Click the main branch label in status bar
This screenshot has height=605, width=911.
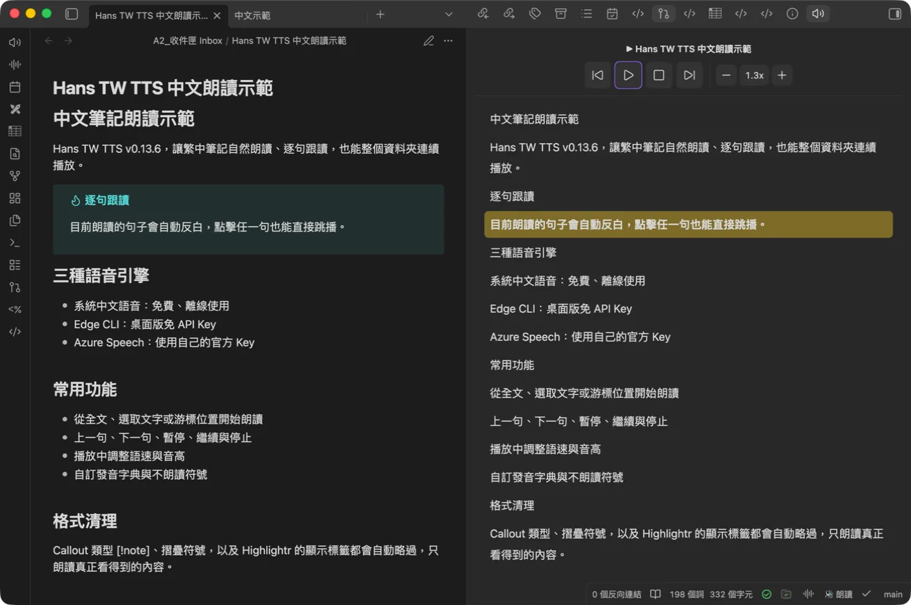[x=893, y=595]
